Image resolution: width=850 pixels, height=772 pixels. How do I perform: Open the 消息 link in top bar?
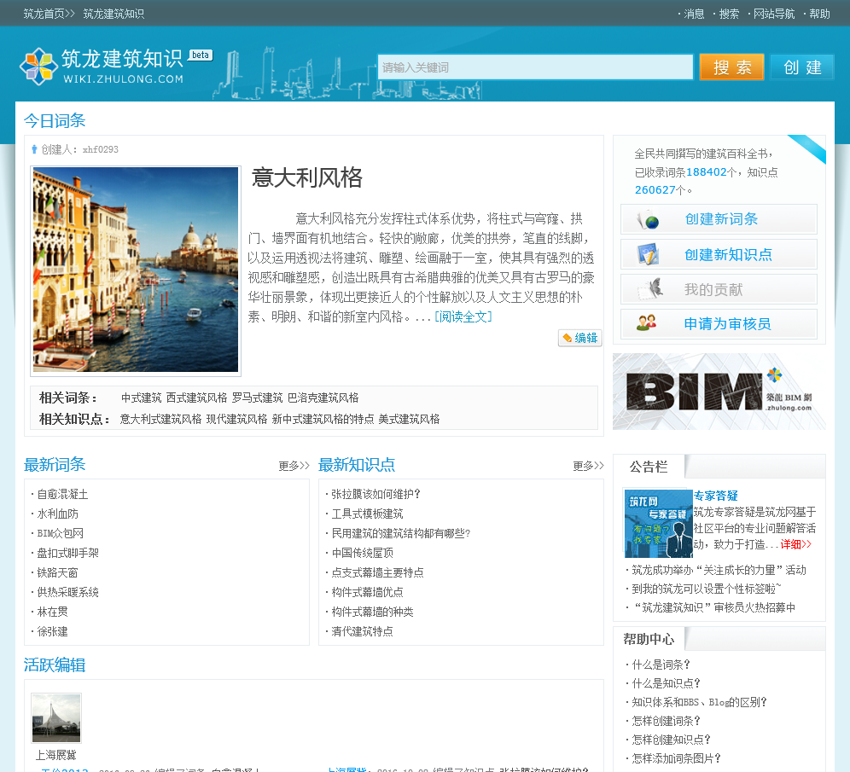(x=694, y=15)
